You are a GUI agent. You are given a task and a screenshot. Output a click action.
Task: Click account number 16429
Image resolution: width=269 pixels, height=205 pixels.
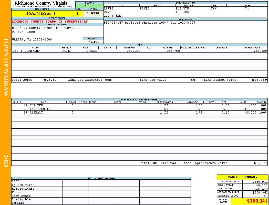click(x=94, y=42)
